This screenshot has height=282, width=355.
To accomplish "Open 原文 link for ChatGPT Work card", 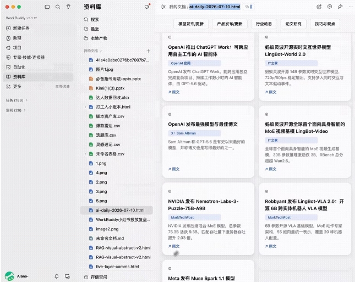I will (174, 92).
